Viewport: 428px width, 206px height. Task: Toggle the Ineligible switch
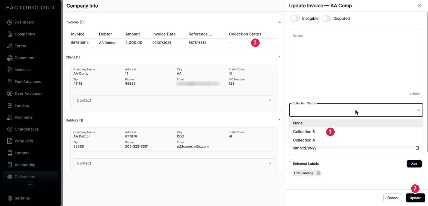295,18
